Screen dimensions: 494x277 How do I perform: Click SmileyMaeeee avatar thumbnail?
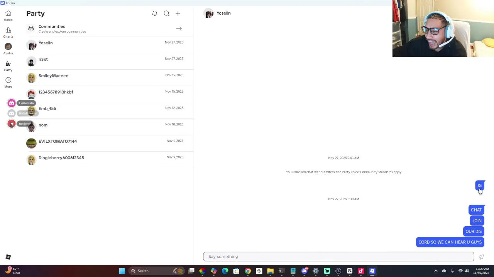click(31, 78)
